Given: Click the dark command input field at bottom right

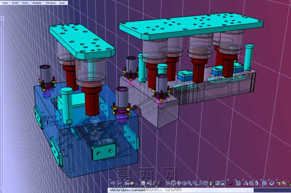Looking at the screenshot, I should click(272, 190).
